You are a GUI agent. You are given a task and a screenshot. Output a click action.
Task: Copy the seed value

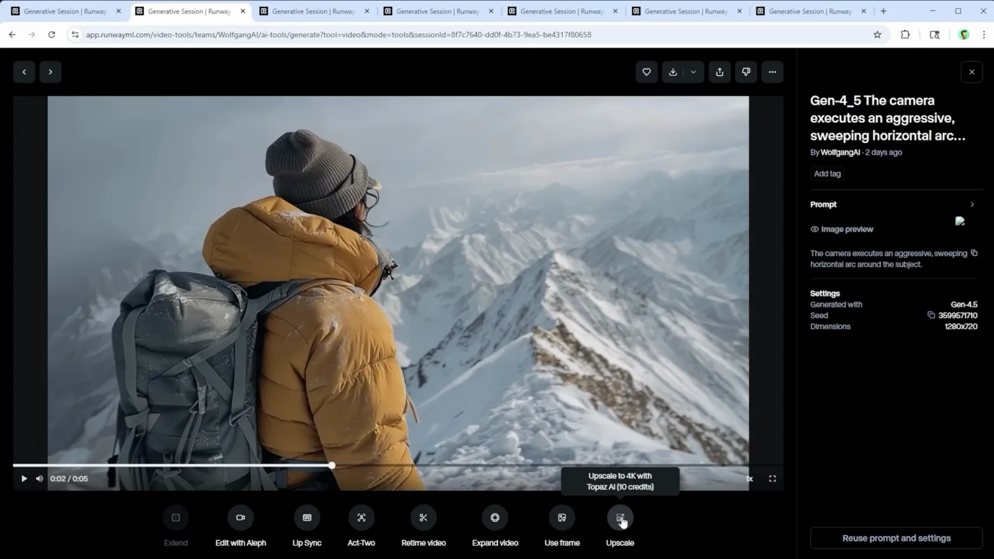[x=931, y=315]
